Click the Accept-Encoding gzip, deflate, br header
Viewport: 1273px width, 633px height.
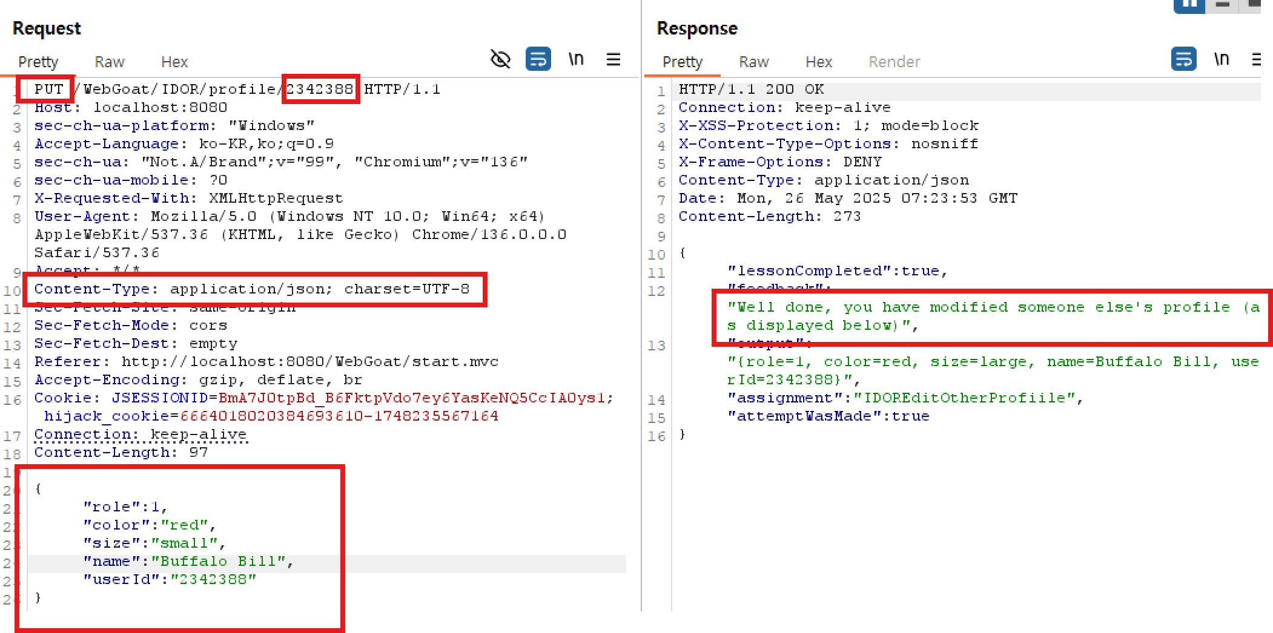(198, 379)
